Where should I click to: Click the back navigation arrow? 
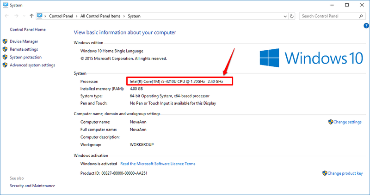[6, 16]
